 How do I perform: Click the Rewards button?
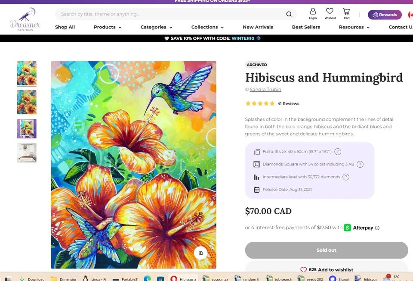(385, 15)
